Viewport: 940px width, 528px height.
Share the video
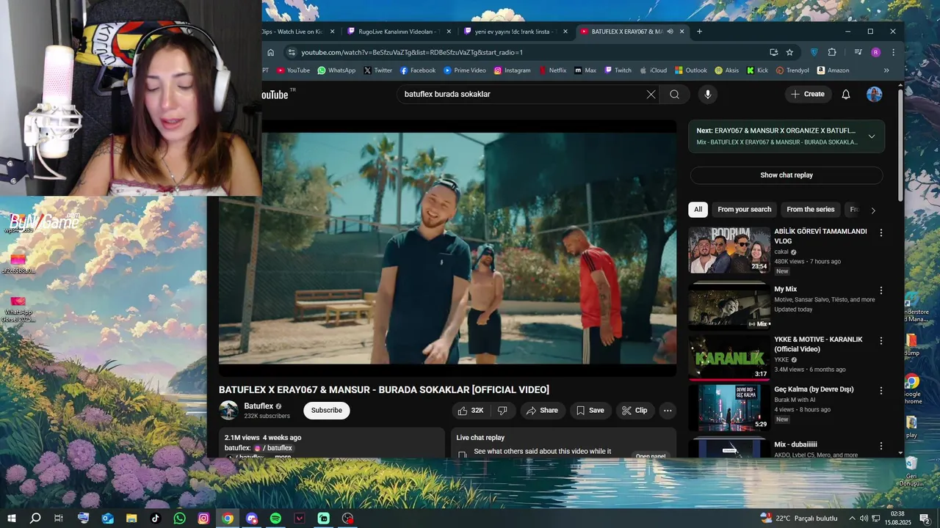542,411
